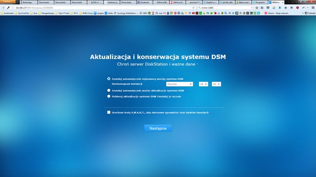The image size is (316, 177).
Task: Open the Facebook bookmark icon in bookmarks bar
Action: pos(179,13)
